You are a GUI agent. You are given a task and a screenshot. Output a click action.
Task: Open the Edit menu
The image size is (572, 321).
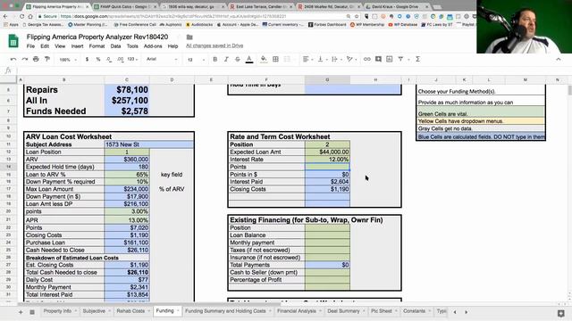(x=45, y=46)
